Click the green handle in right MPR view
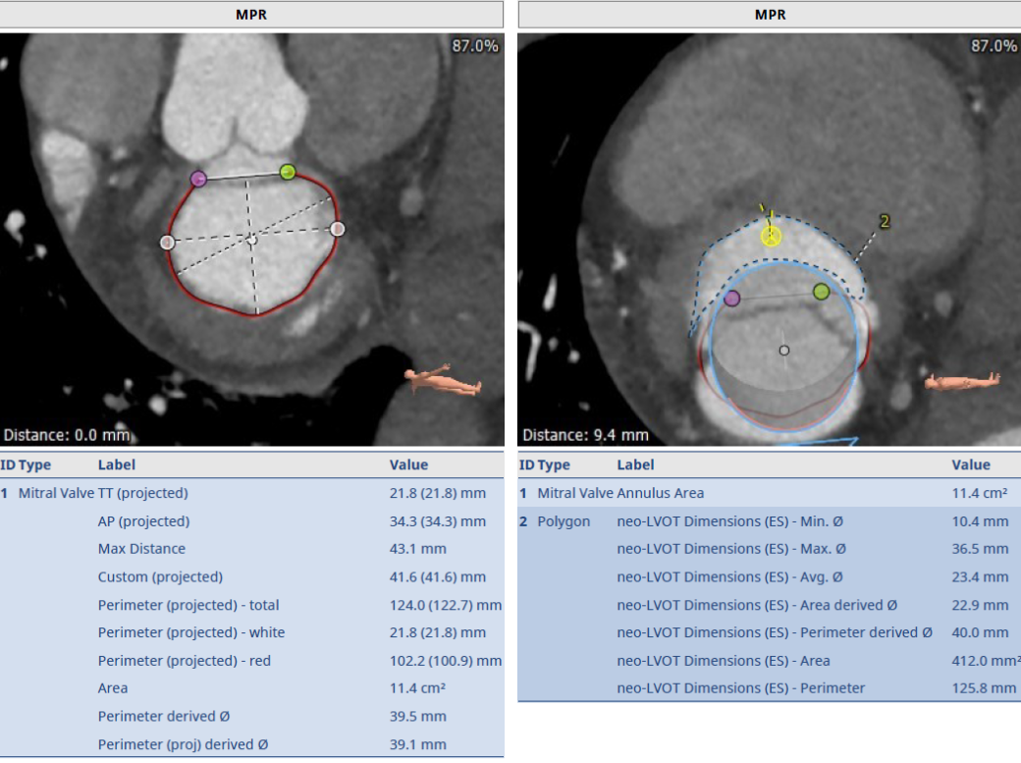Viewport: 1021px width, 763px height. (821, 291)
